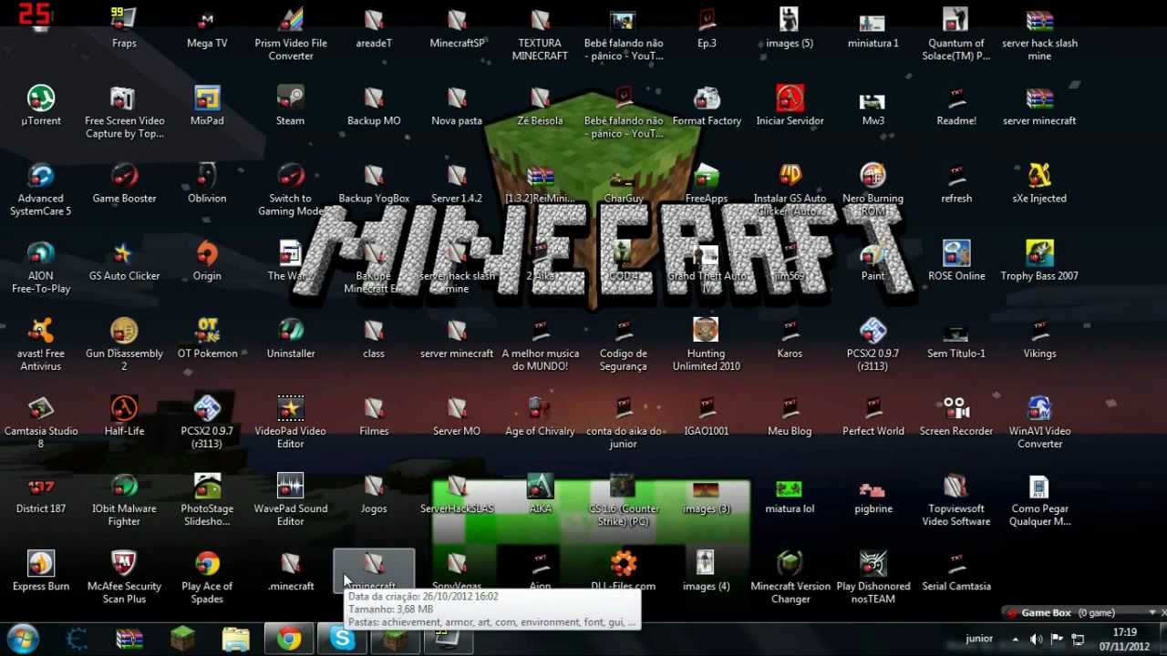Open Skype from the taskbar
Screen dimensions: 1167x656
coord(343,639)
